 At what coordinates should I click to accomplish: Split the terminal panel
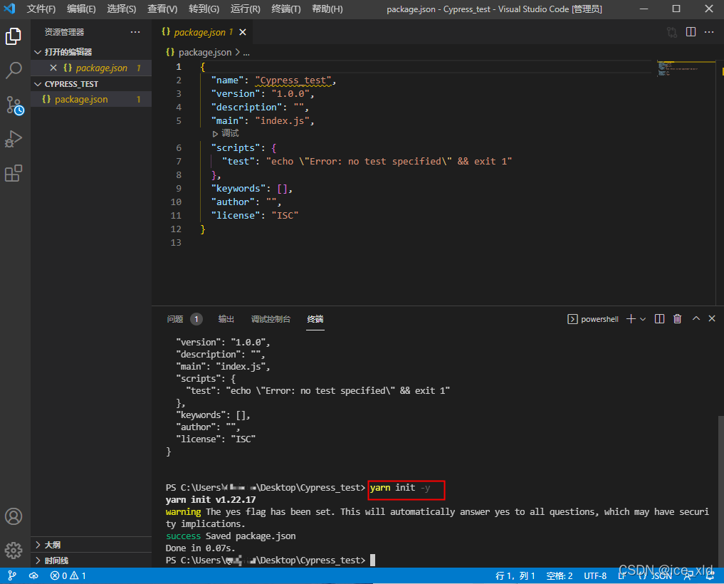point(659,319)
